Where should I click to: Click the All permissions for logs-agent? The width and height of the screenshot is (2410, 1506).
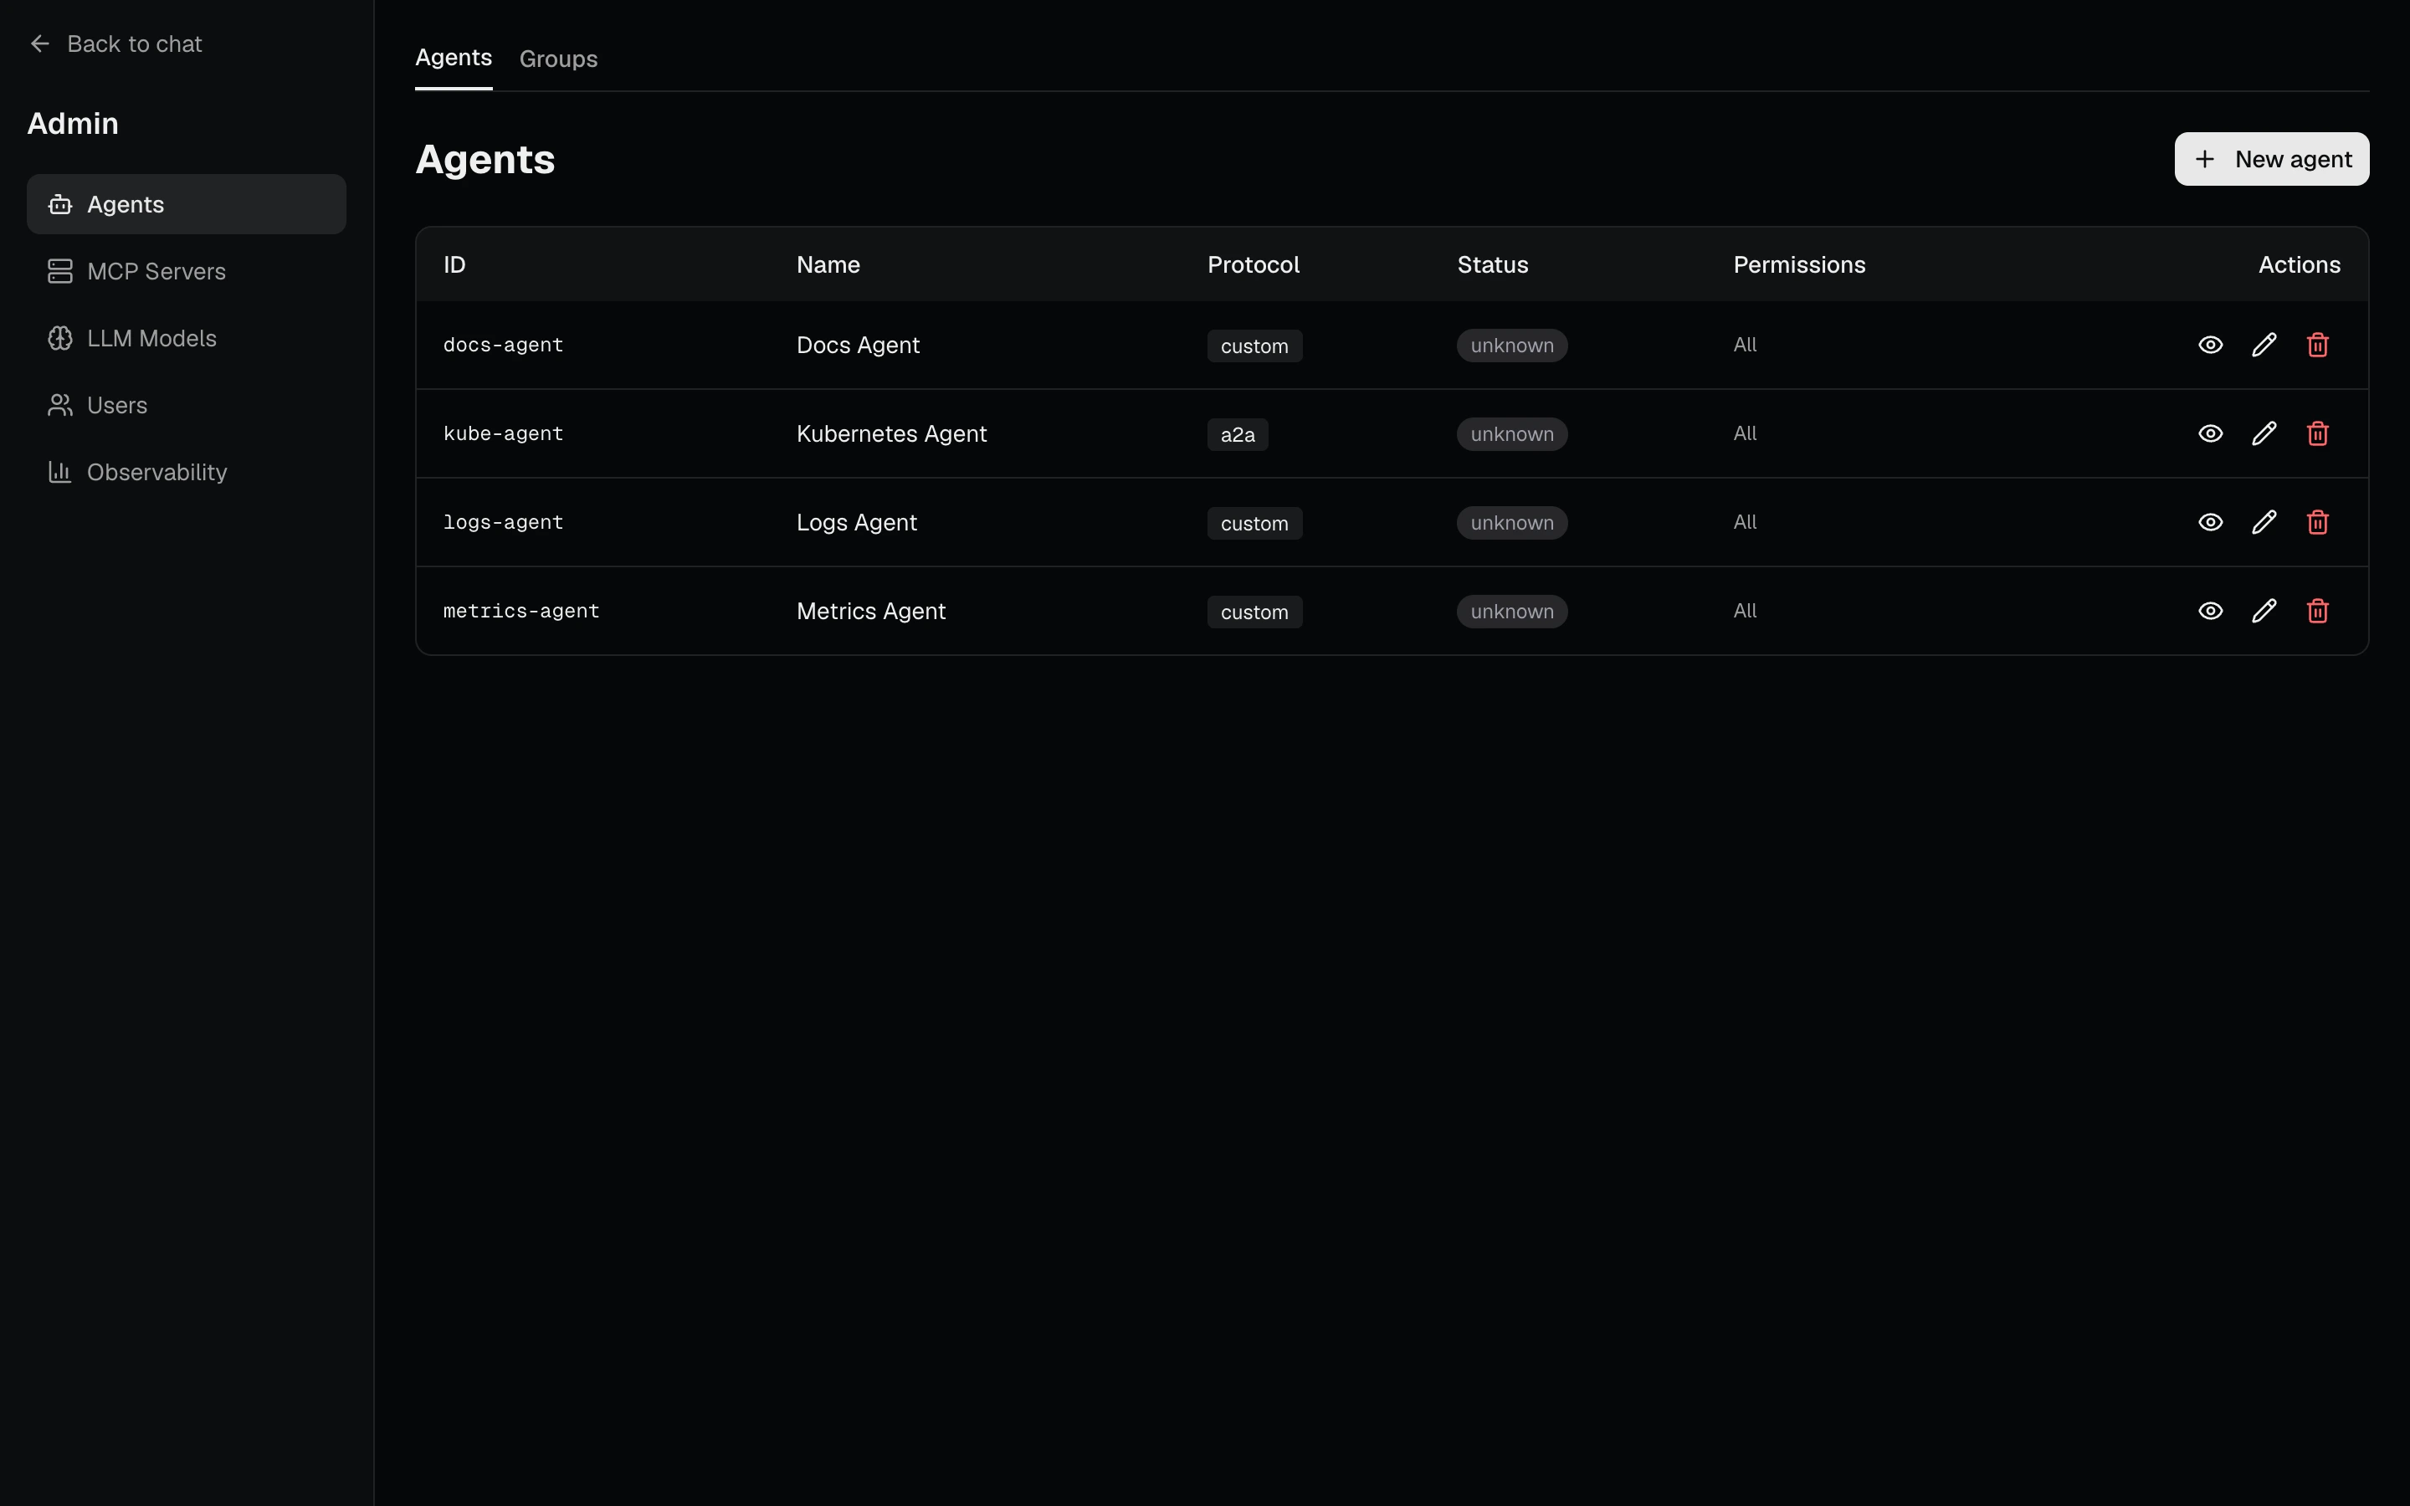[x=1745, y=522]
